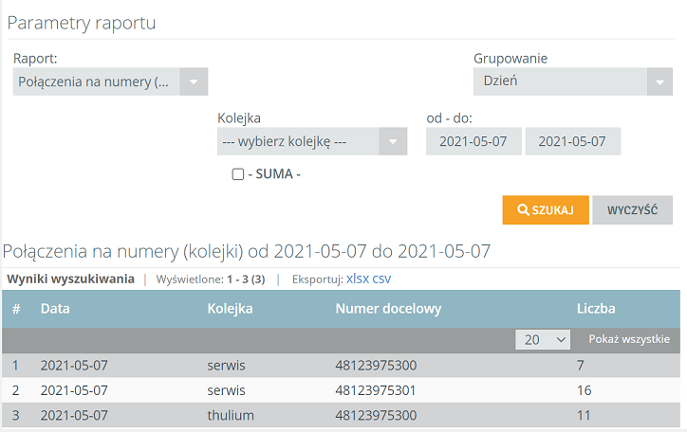Click serwis cell in row 1
The height and width of the screenshot is (432, 687).
[226, 365]
